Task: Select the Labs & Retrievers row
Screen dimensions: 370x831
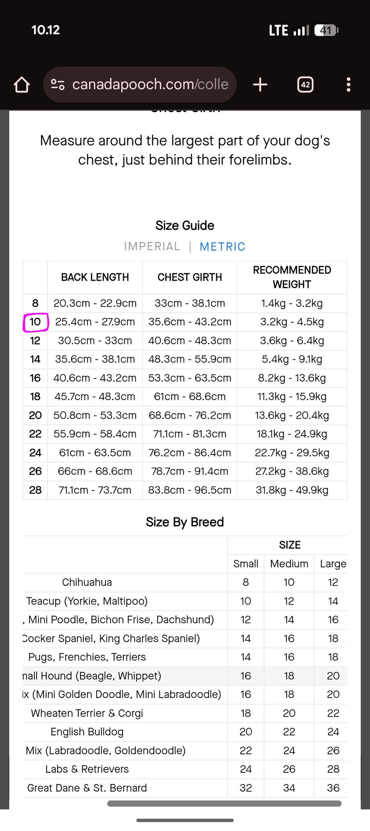Action: [87, 769]
